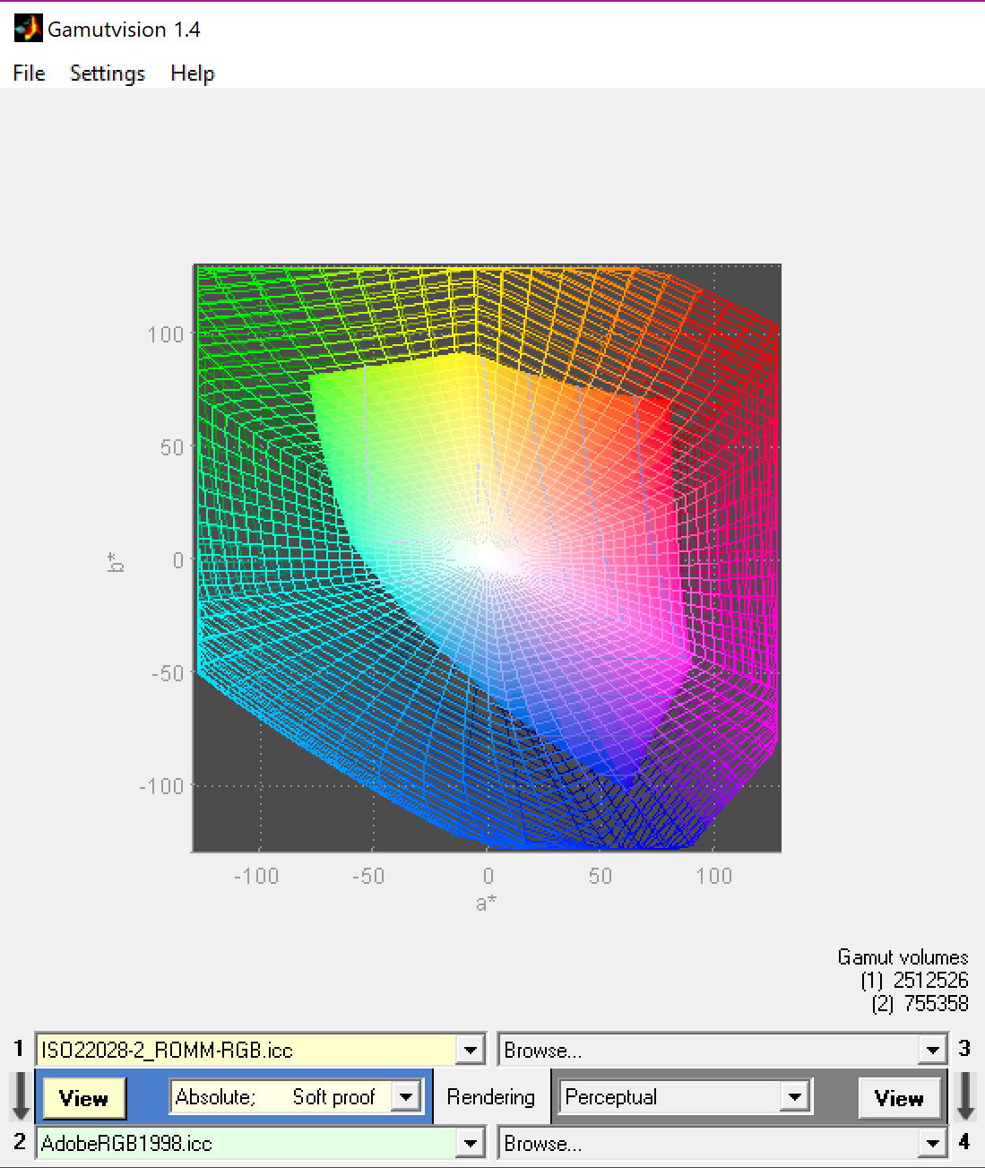Click the Gamutvision app icon in title bar
This screenshot has height=1168, width=985.
[28, 29]
